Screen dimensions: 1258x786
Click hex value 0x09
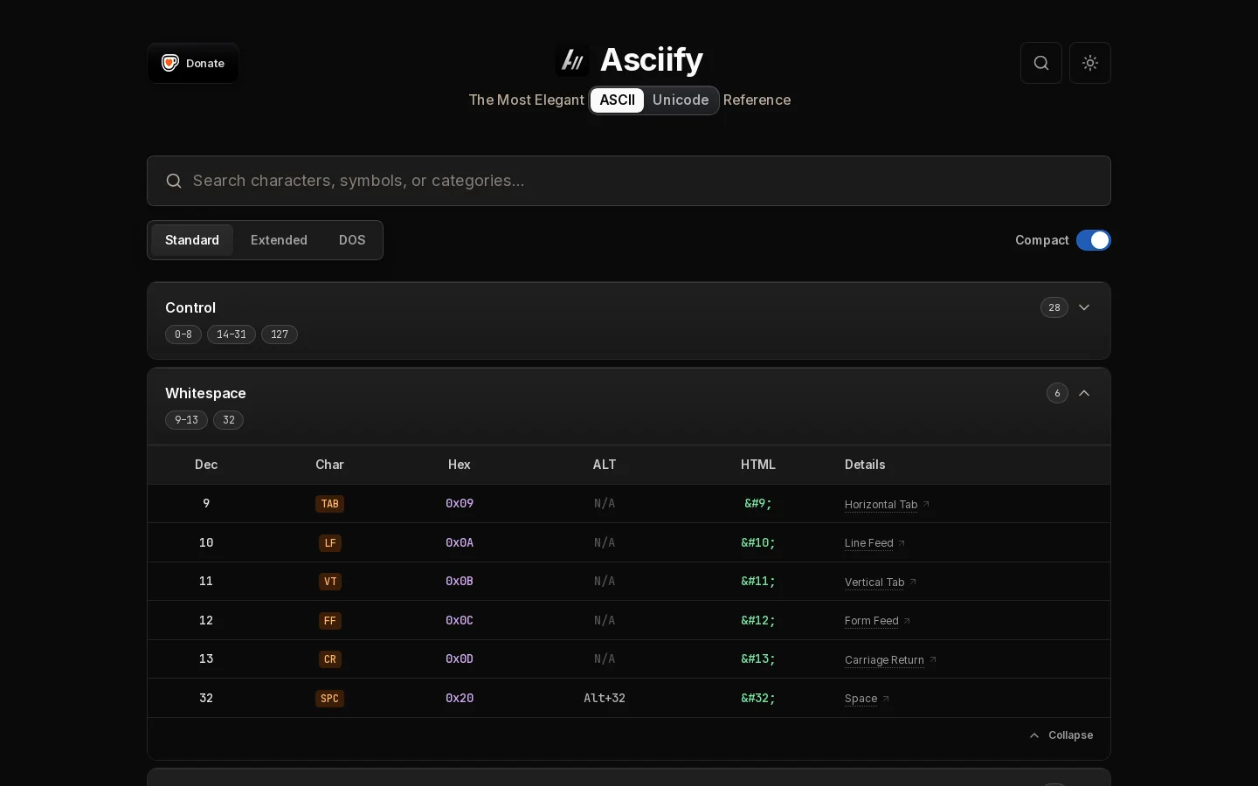[x=460, y=504]
